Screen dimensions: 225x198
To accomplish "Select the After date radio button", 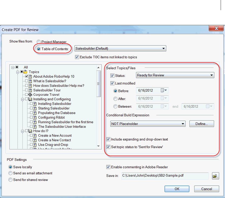I will (x=115, y=99).
